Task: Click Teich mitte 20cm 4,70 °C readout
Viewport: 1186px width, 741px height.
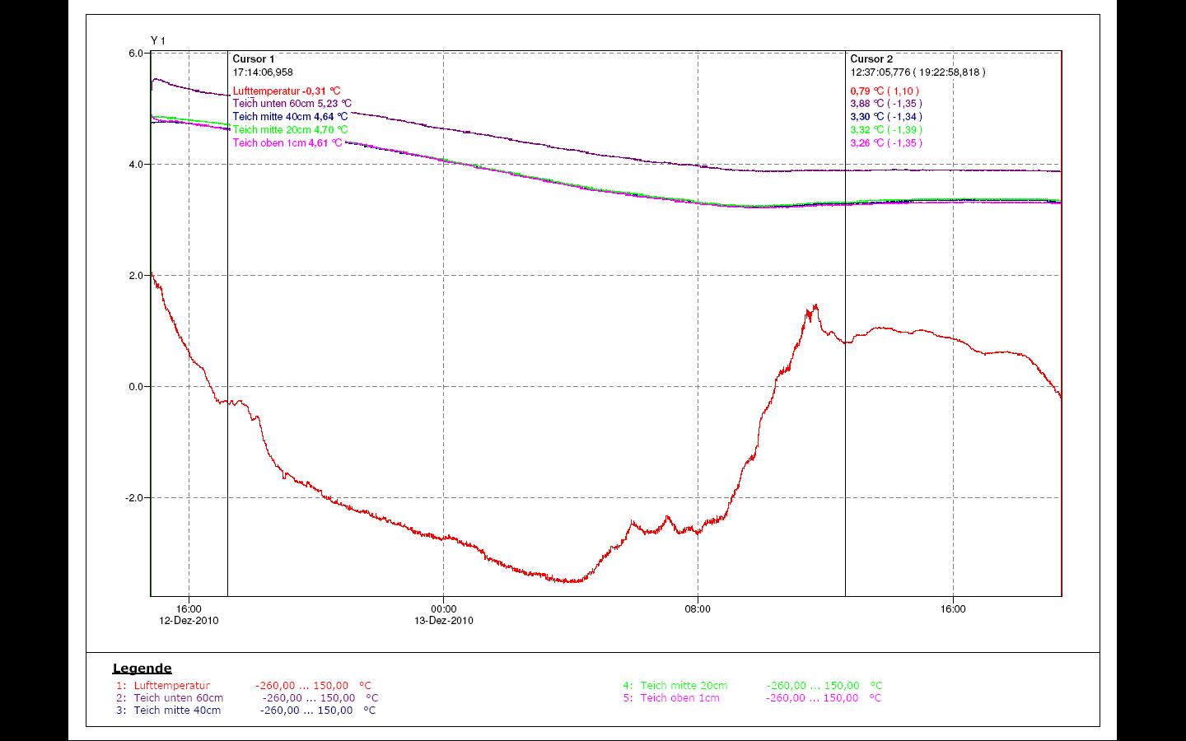Action: pyautogui.click(x=290, y=130)
